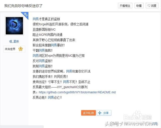Click 网易 link in 抵制…盗版 line
This screenshot has width=161, height=128.
[x=42, y=66]
